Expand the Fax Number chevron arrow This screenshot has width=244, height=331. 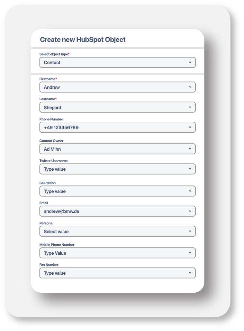(x=190, y=273)
